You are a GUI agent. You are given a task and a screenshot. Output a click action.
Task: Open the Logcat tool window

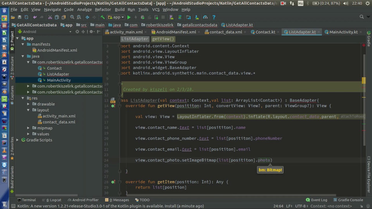click(x=54, y=200)
